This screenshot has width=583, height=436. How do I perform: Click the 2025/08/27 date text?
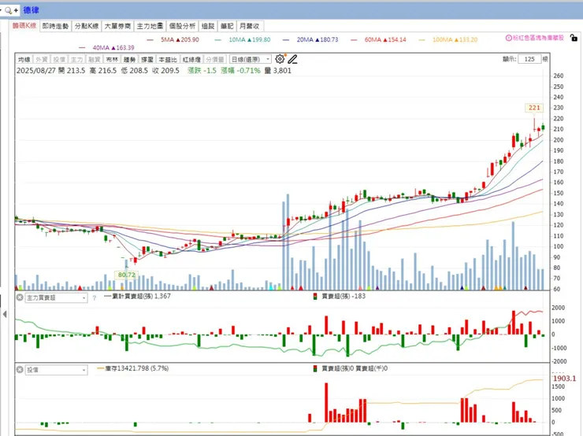coord(35,71)
